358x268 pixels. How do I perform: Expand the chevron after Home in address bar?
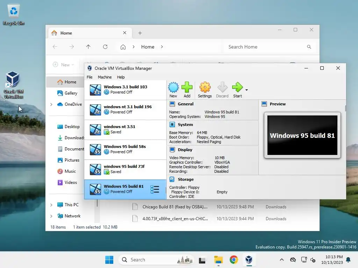click(162, 47)
